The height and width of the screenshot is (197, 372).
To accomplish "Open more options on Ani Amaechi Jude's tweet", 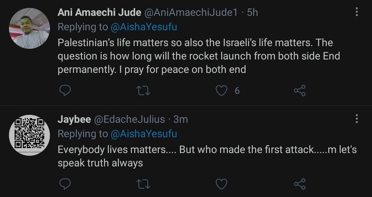I will click(357, 12).
